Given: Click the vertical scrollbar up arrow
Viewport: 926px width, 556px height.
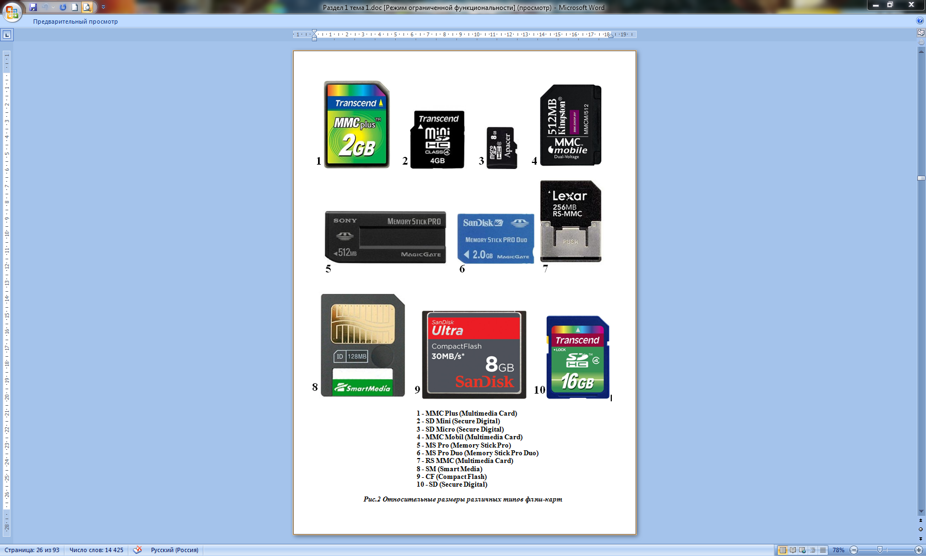Looking at the screenshot, I should (920, 51).
